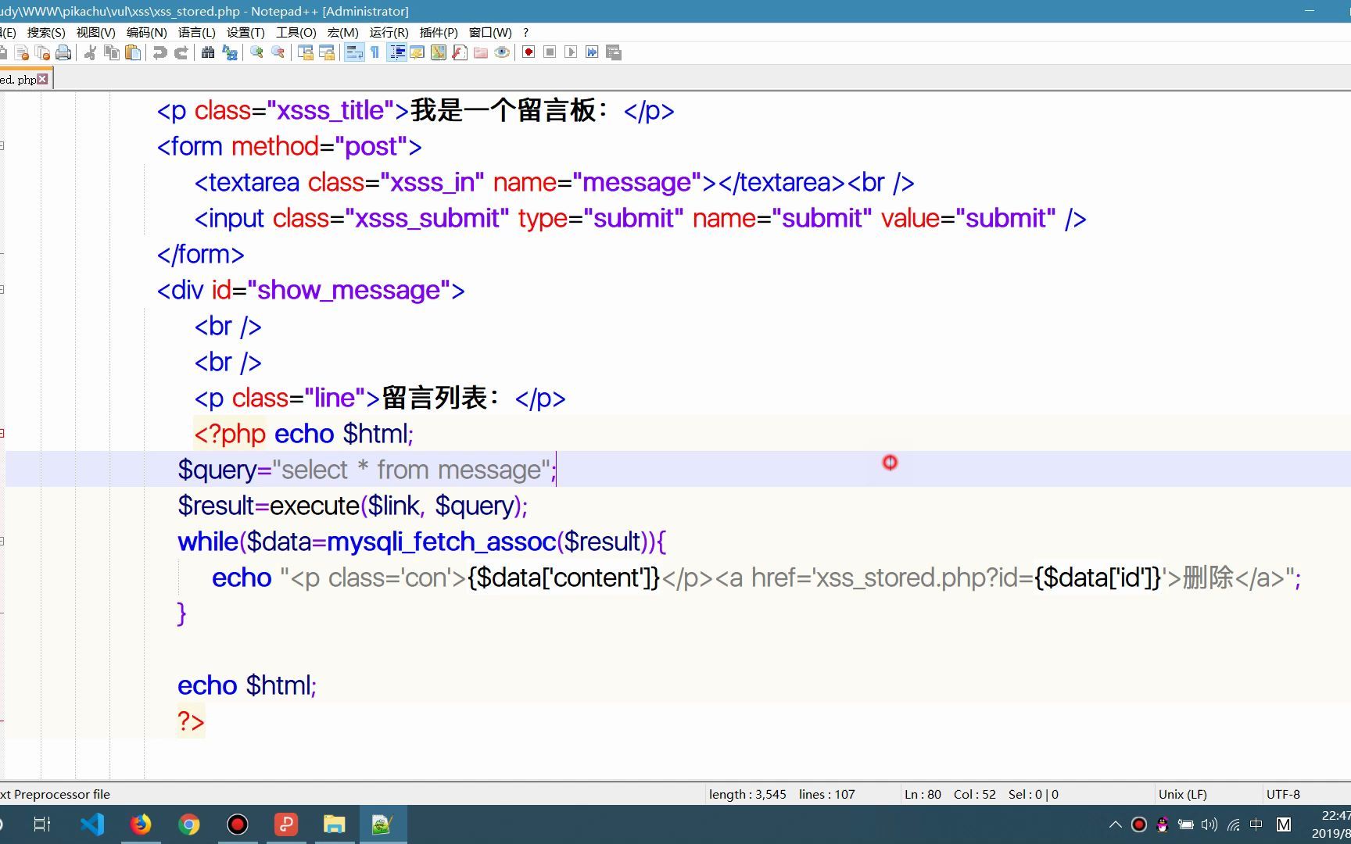Open the 插件(P) menu
Image resolution: width=1351 pixels, height=844 pixels.
pyautogui.click(x=439, y=32)
